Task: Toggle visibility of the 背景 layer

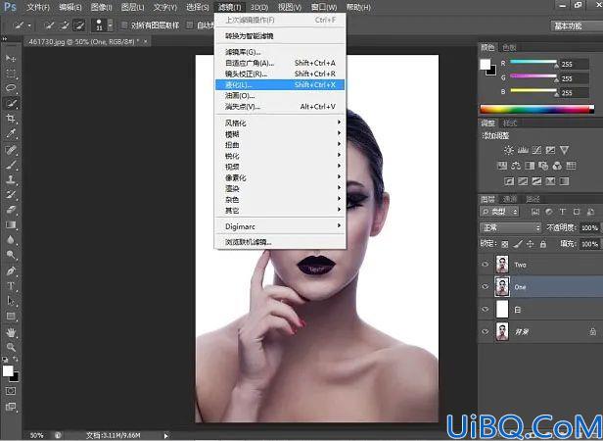Action: [x=486, y=331]
